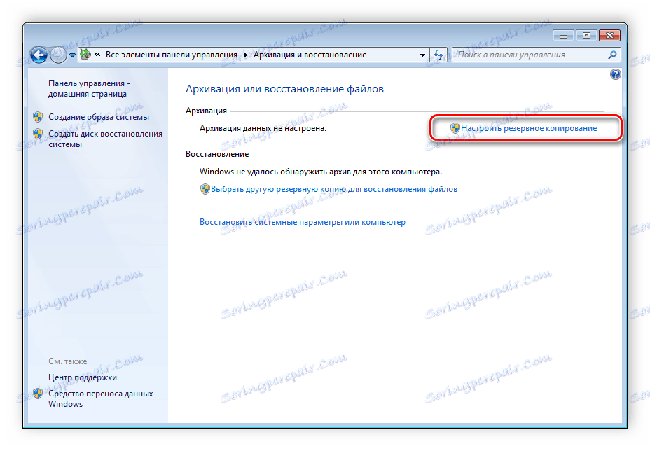This screenshot has width=650, height=451.
Task: Click the Back navigation arrow button
Action: [39, 55]
